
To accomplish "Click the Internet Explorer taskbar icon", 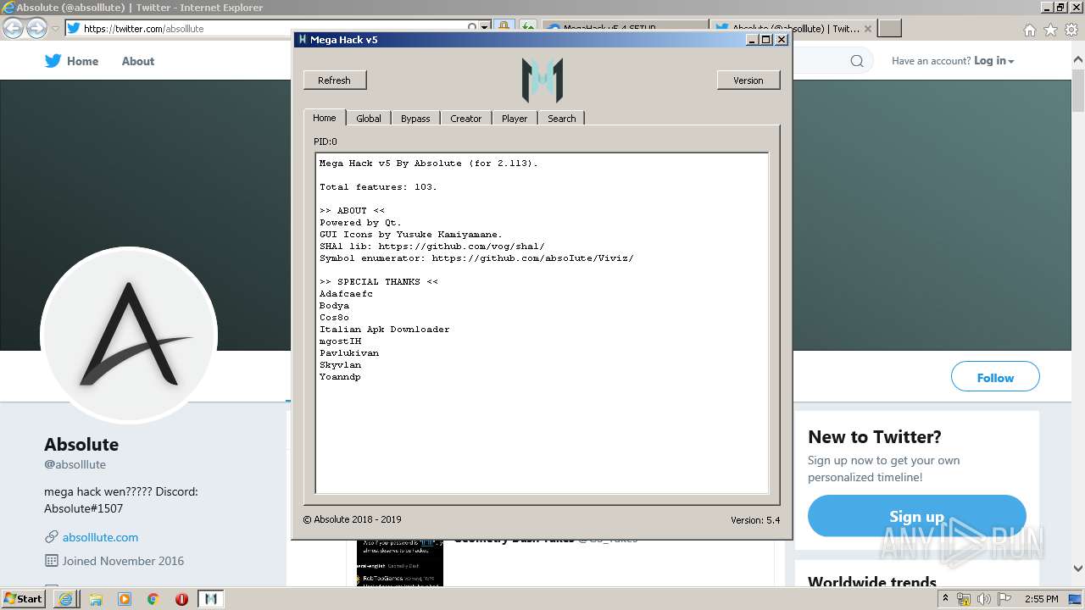I will coord(65,599).
